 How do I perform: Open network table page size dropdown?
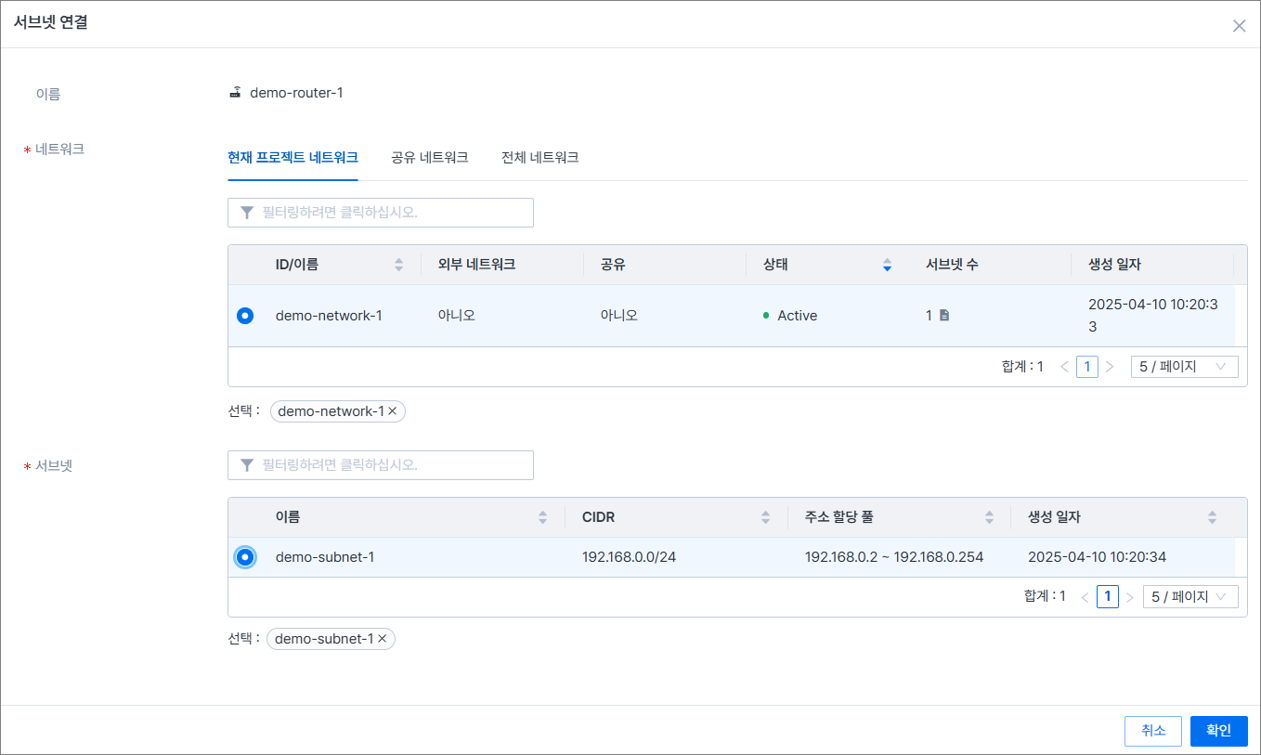coord(1184,367)
